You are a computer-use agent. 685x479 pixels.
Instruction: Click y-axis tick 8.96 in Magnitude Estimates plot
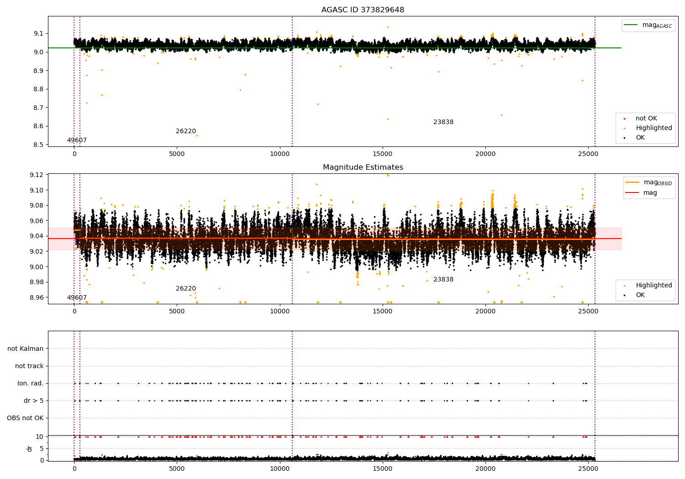37,297
